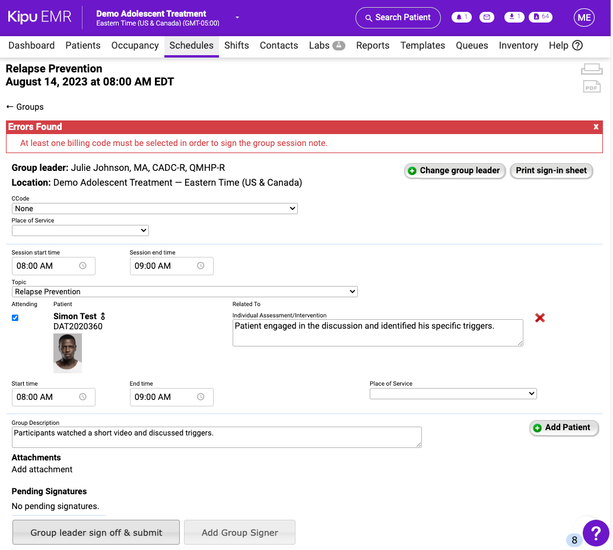
Task: Go to the Reports tab
Action: (x=373, y=46)
